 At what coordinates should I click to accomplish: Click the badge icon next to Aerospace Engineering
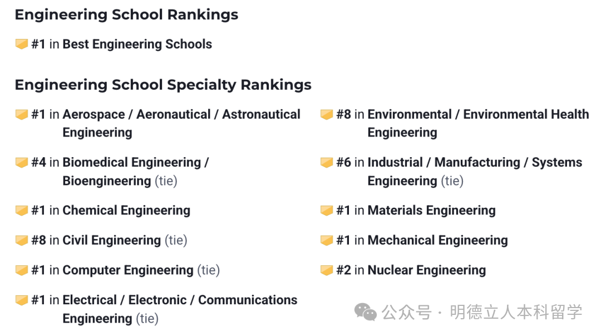22,114
